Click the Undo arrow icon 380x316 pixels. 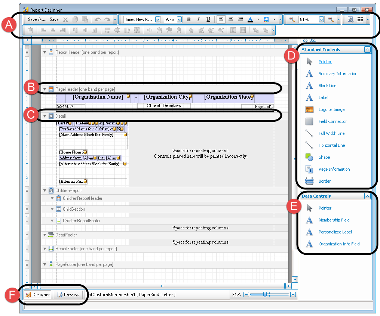98,19
